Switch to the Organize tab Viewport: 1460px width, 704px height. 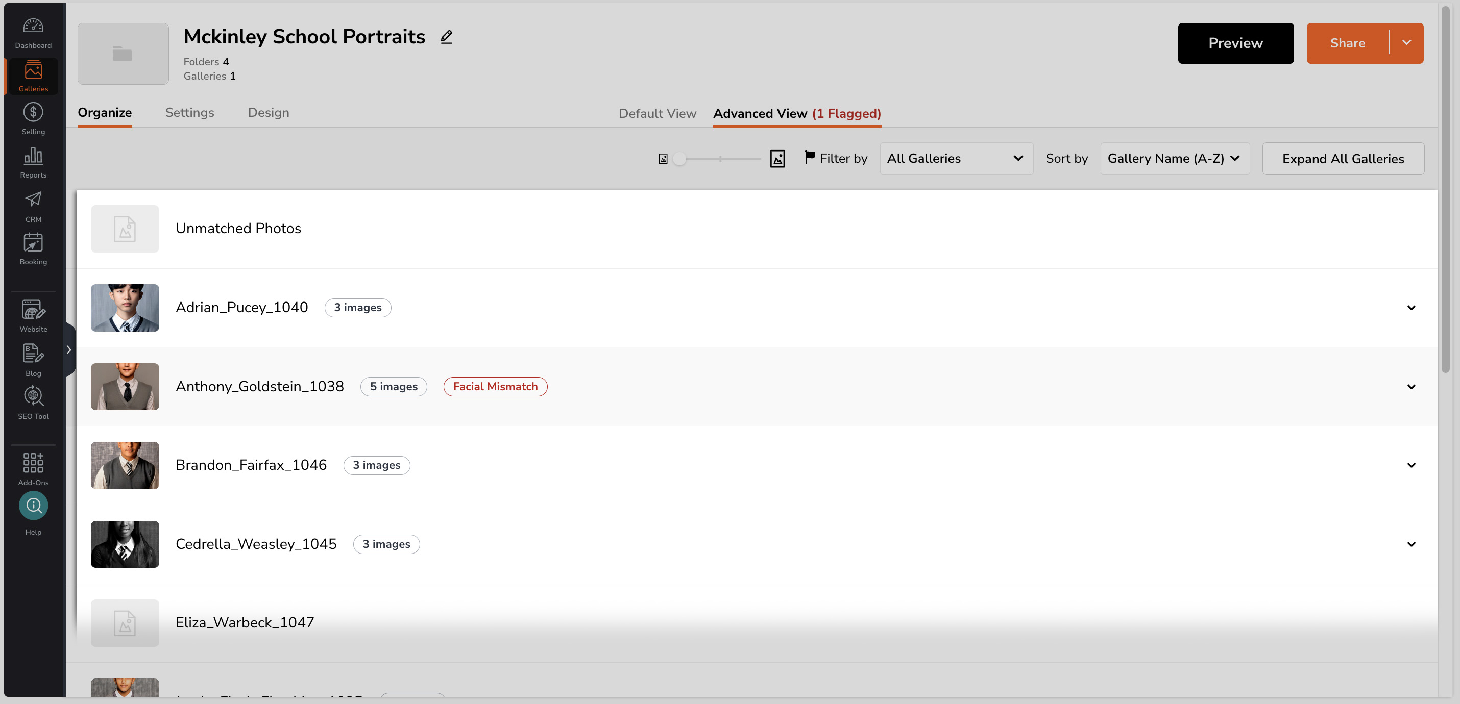105,113
